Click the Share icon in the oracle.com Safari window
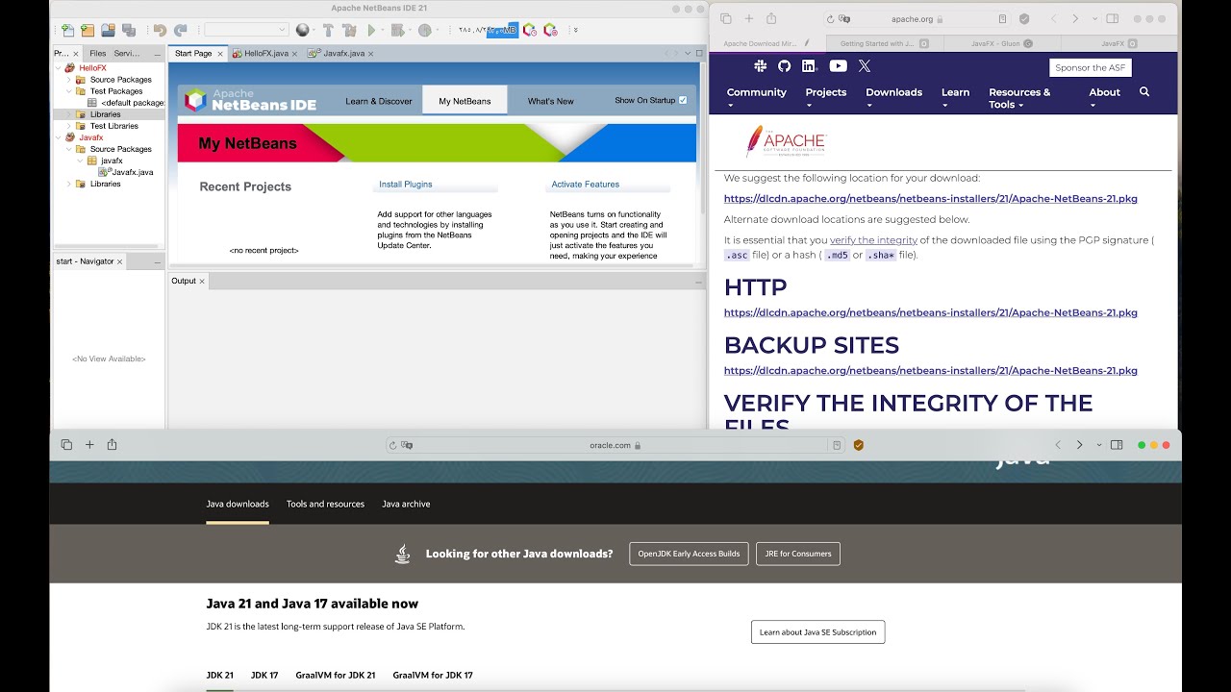This screenshot has height=692, width=1231. click(112, 445)
